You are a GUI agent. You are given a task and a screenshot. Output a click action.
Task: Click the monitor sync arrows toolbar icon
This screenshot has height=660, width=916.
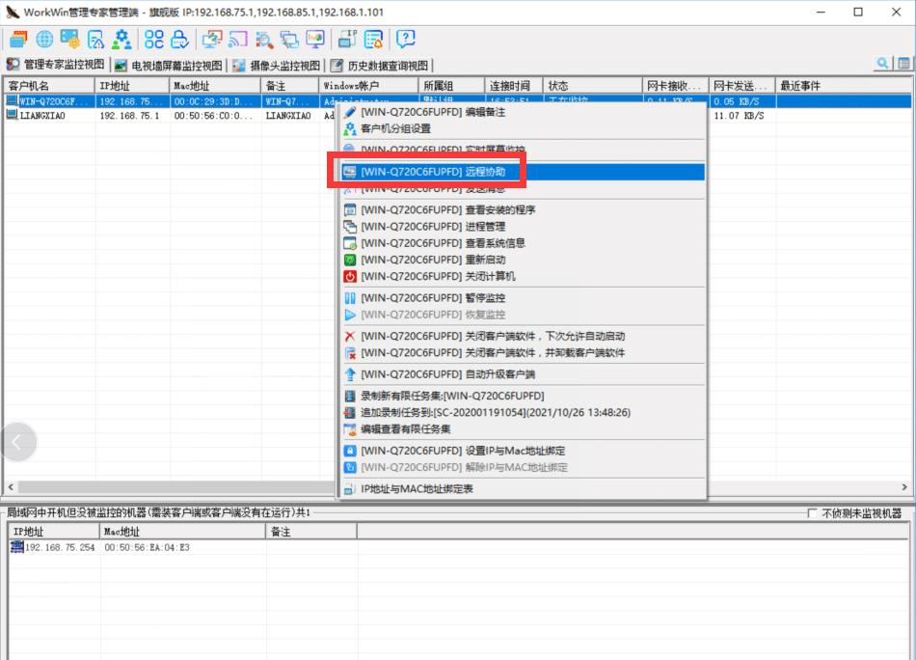click(211, 40)
